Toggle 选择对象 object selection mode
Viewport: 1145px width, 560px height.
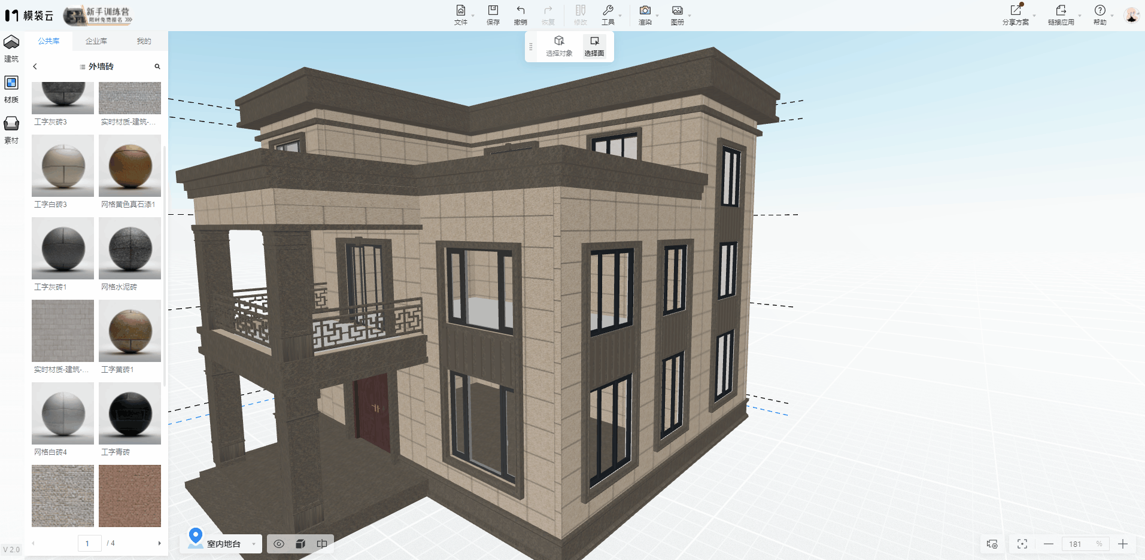(x=559, y=46)
